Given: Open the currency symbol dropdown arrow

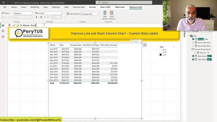Looking at the screenshot, I should [39, 17].
